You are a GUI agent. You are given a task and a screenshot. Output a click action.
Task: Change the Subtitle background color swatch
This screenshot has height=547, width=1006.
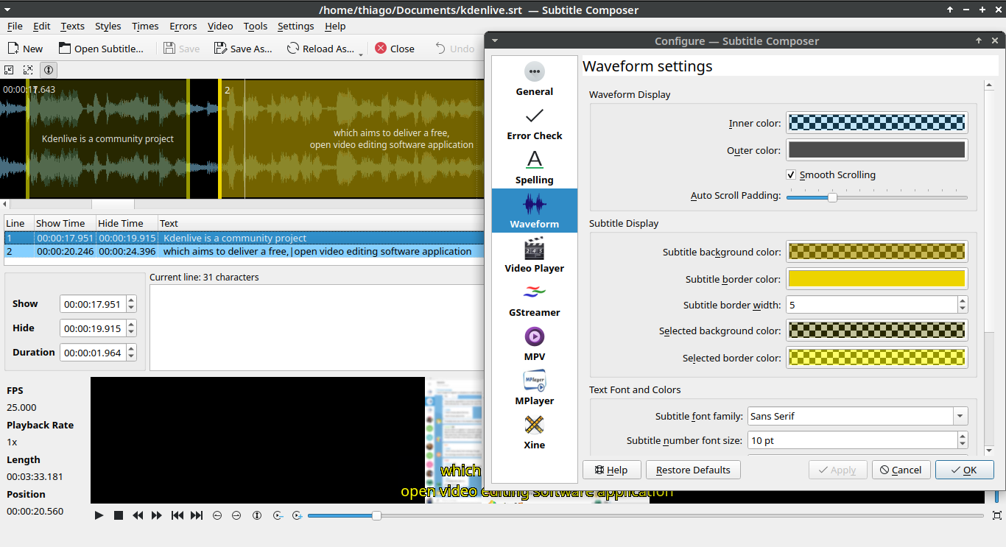[876, 252]
